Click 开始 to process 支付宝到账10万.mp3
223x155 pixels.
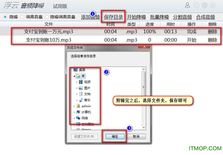tap(191, 40)
